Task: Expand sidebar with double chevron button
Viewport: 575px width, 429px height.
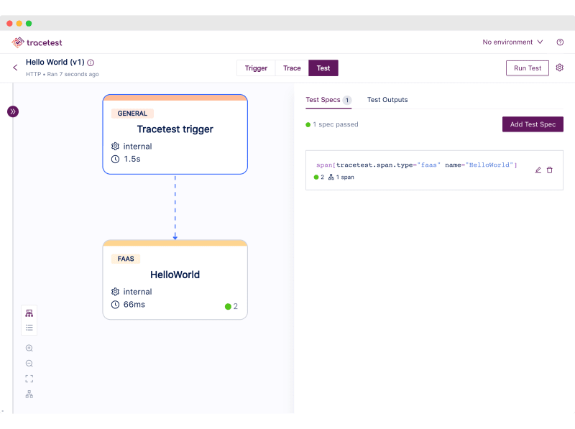Action: tap(13, 111)
